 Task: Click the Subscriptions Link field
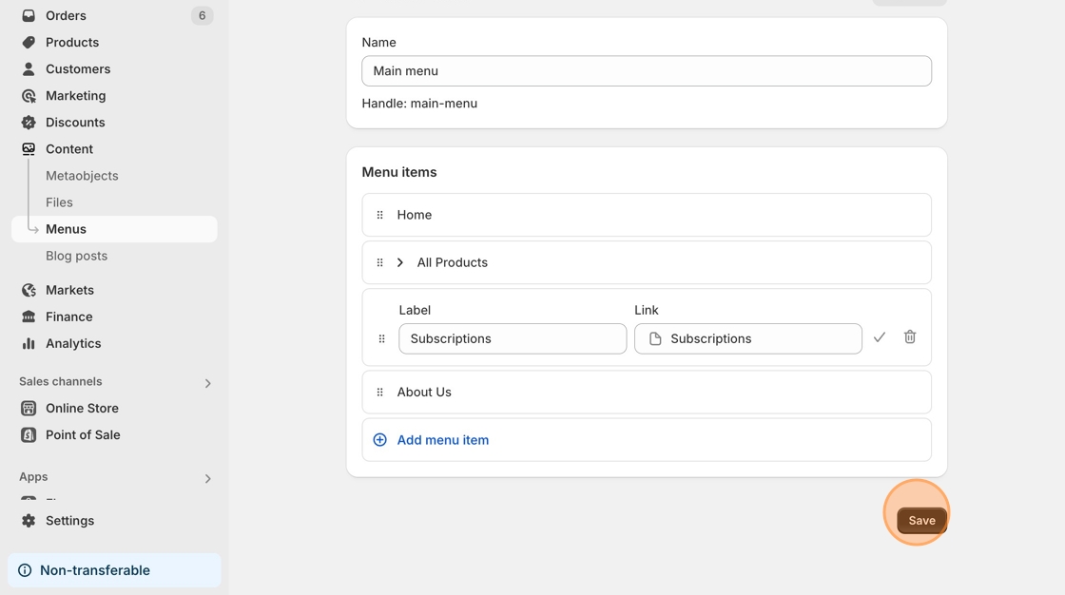[x=748, y=339]
